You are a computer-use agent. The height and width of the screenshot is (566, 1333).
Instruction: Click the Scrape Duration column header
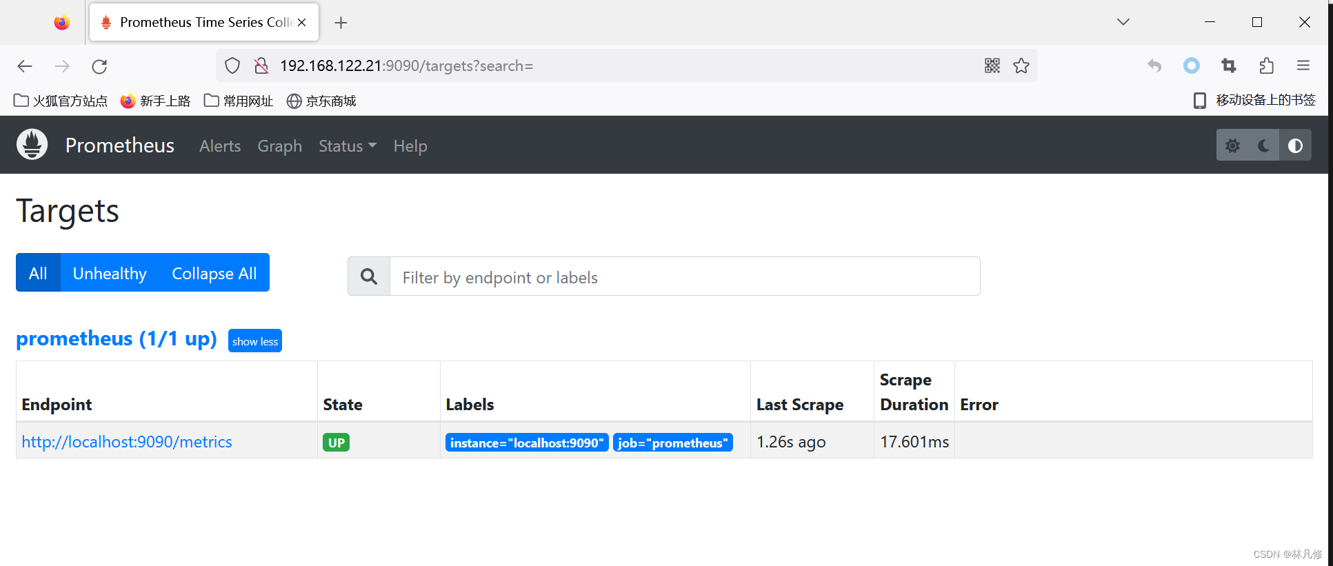[x=914, y=392]
